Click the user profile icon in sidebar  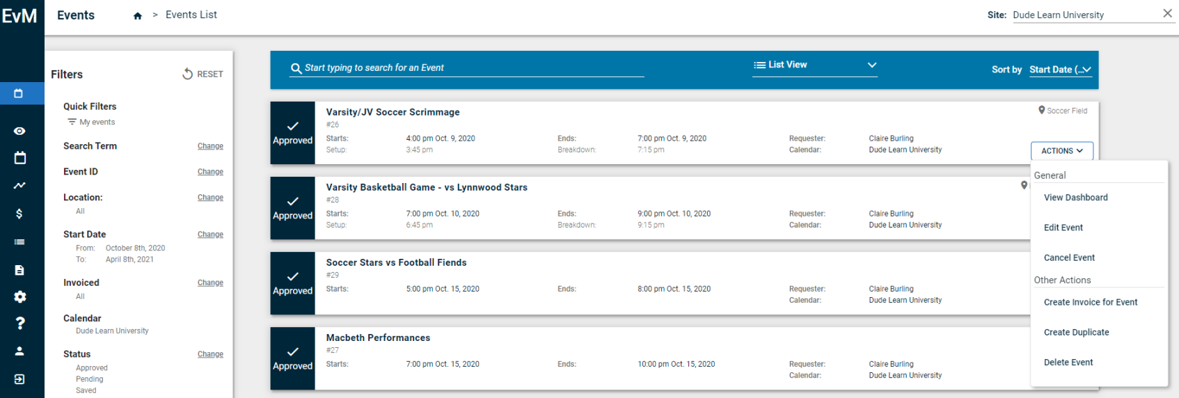pyautogui.click(x=19, y=351)
